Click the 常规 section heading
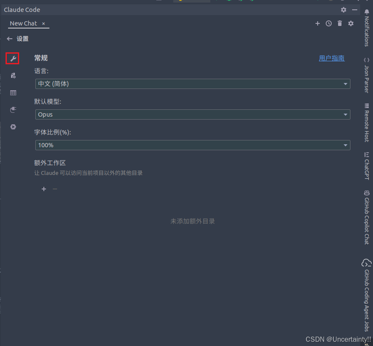The image size is (373, 346). pyautogui.click(x=41, y=58)
